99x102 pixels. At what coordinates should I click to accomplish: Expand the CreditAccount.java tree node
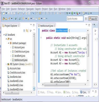point(11,51)
